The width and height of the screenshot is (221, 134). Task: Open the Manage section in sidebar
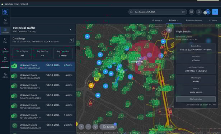coord(5,60)
